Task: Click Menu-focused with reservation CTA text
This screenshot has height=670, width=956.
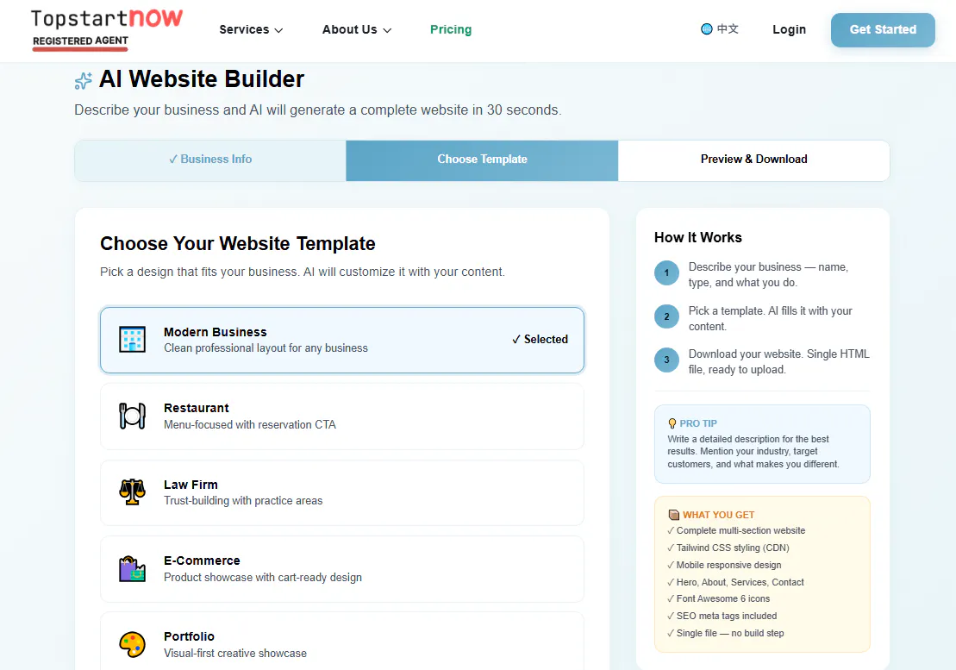Action: click(x=250, y=424)
